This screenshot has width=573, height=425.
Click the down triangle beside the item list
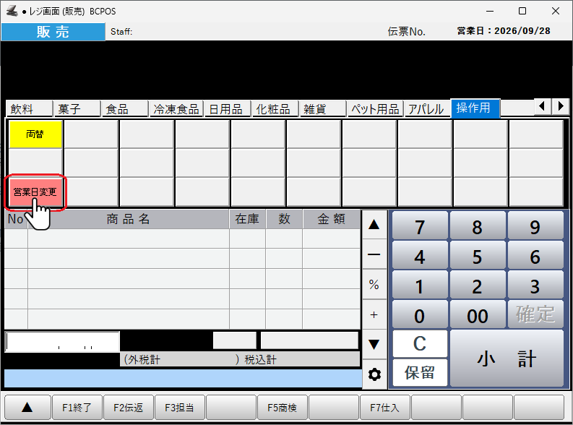pyautogui.click(x=374, y=344)
